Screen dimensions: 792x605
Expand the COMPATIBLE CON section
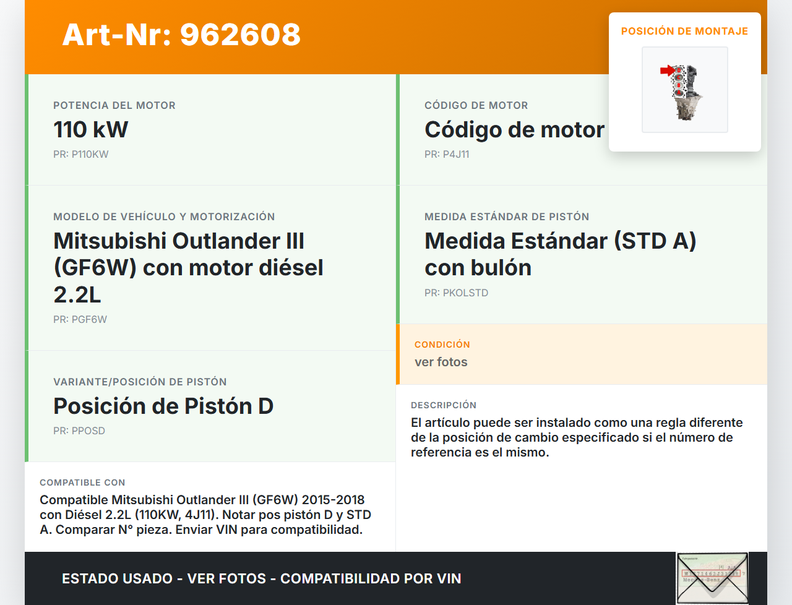(x=210, y=507)
